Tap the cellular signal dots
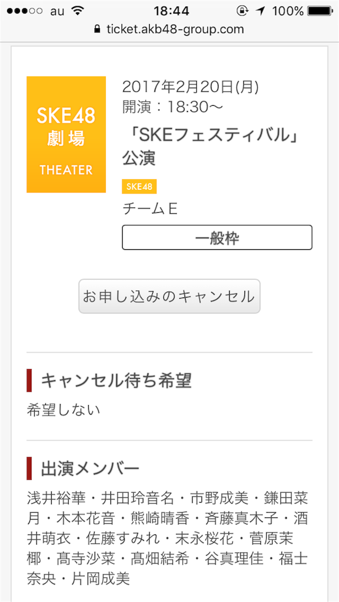This screenshot has width=339, height=602. pyautogui.click(x=25, y=11)
